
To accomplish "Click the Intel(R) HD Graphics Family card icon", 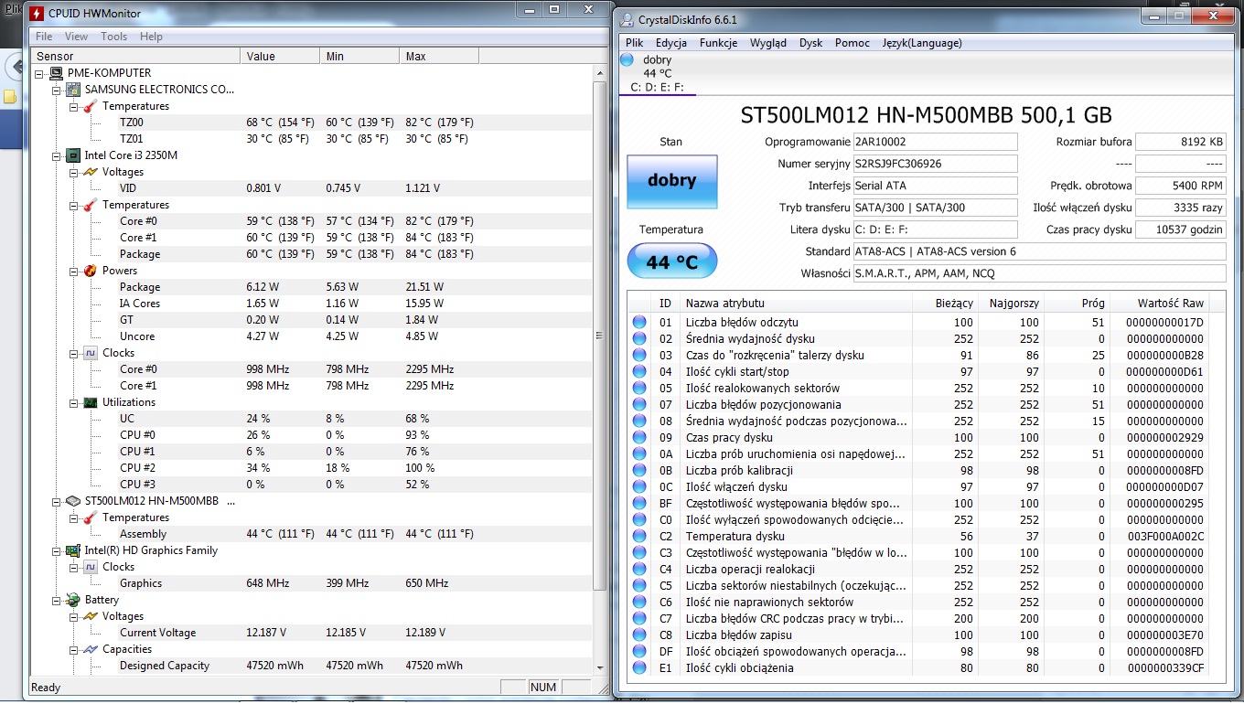I will [73, 550].
